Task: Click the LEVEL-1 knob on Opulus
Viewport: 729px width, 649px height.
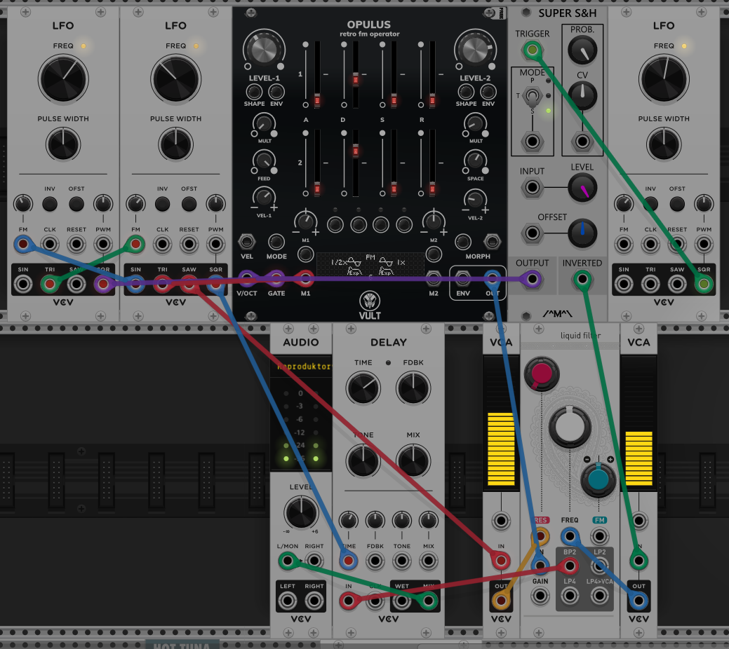Action: pos(264,50)
